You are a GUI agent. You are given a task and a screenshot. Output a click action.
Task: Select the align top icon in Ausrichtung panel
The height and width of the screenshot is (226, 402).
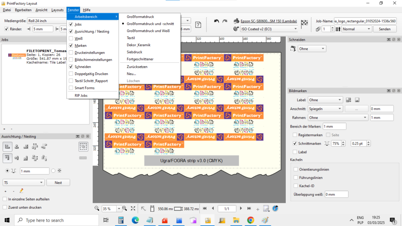pos(7,158)
